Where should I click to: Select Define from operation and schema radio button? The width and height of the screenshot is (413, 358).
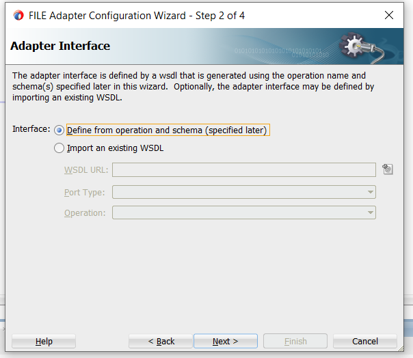(59, 130)
